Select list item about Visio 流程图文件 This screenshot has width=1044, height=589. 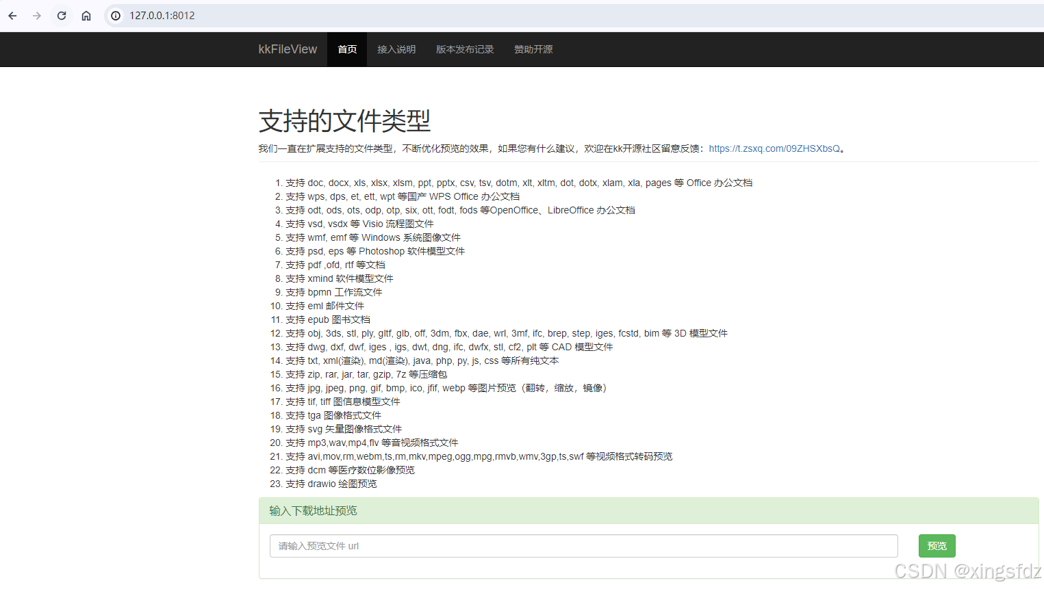359,224
